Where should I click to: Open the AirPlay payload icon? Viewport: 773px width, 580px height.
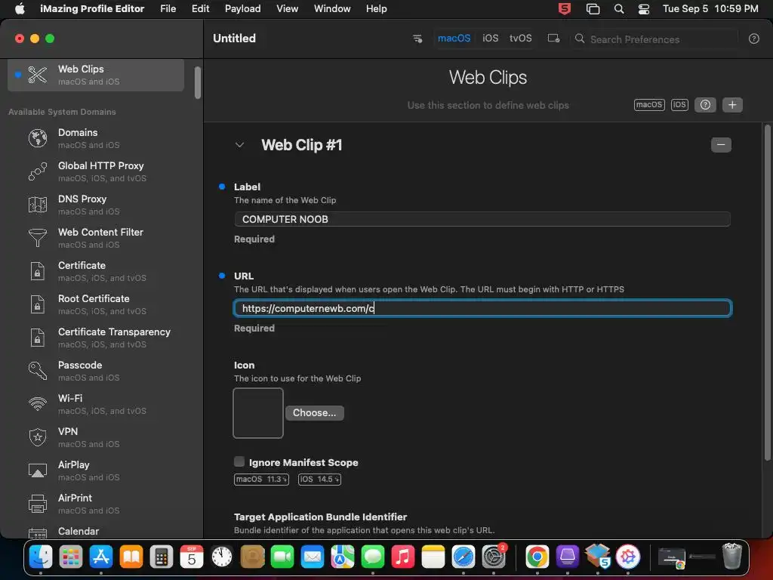click(38, 470)
